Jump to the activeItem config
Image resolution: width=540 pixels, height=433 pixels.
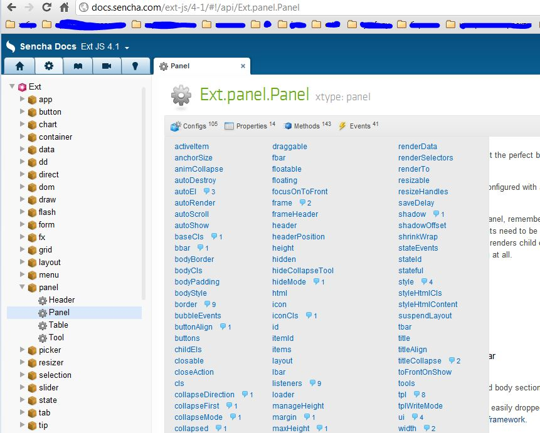click(x=191, y=146)
